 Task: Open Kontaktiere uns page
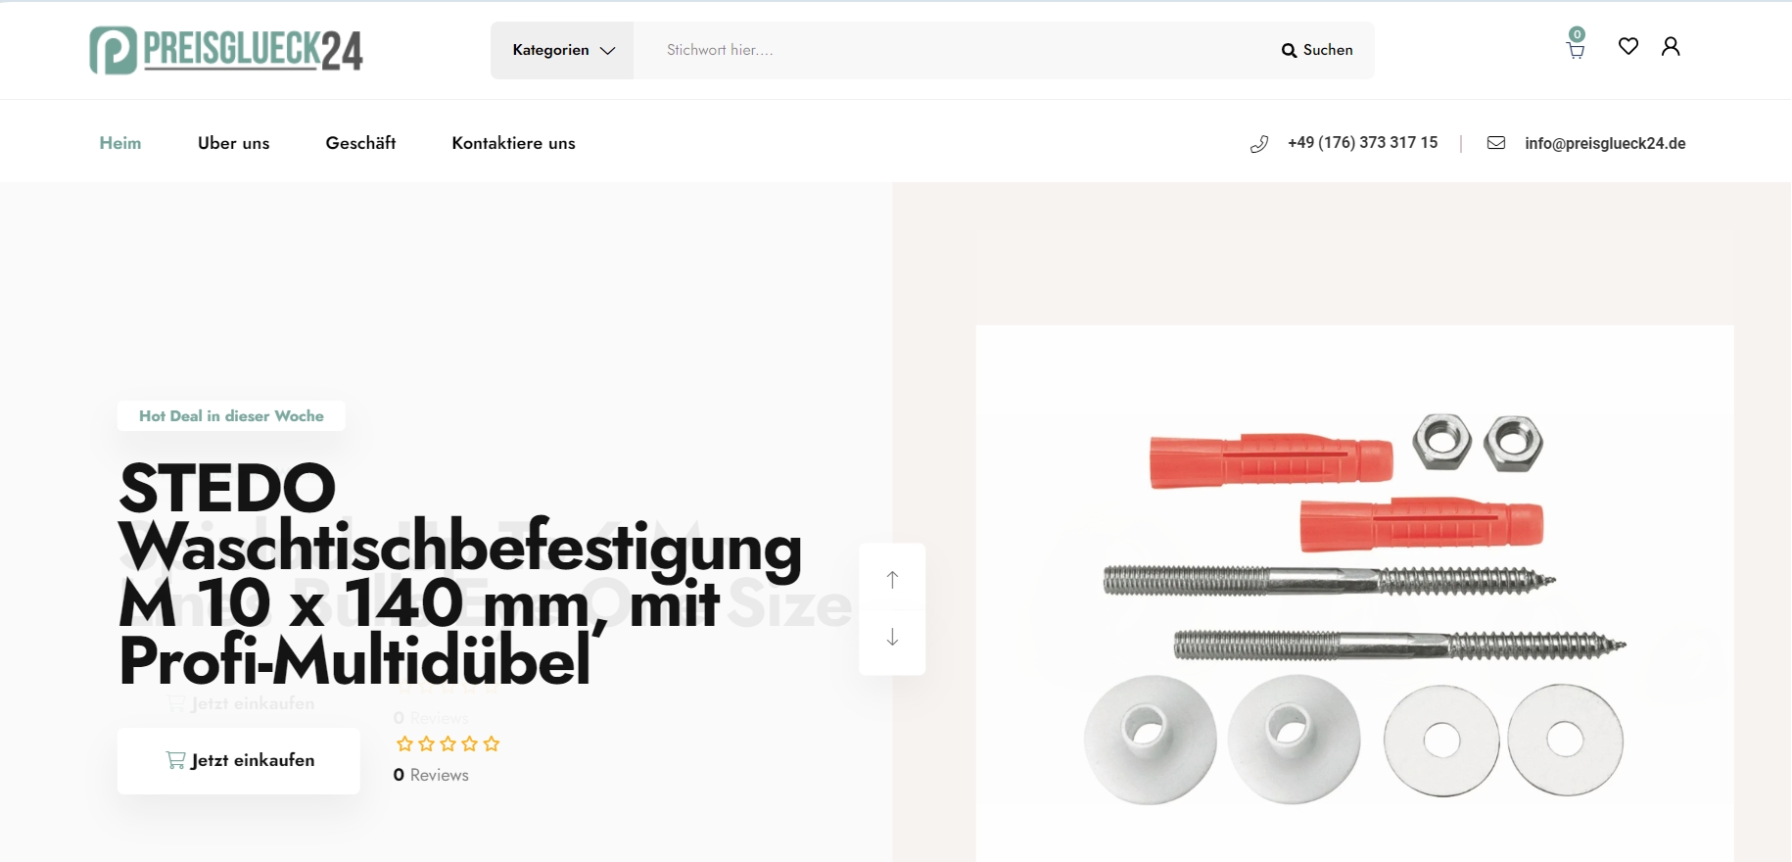pyautogui.click(x=513, y=143)
